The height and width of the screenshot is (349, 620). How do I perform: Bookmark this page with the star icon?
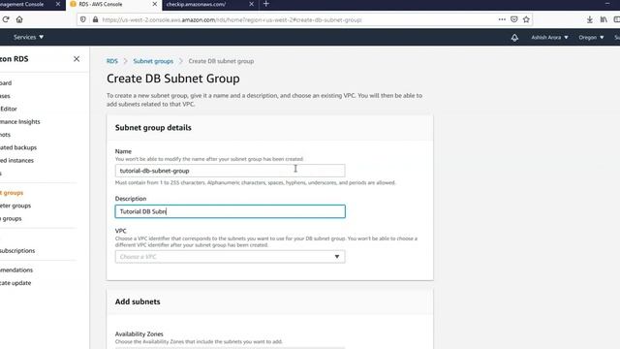click(x=526, y=19)
